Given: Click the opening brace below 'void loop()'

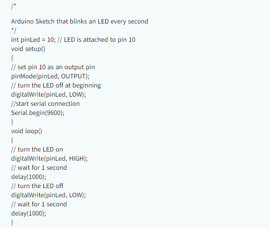Looking at the screenshot, I should (x=12, y=140).
